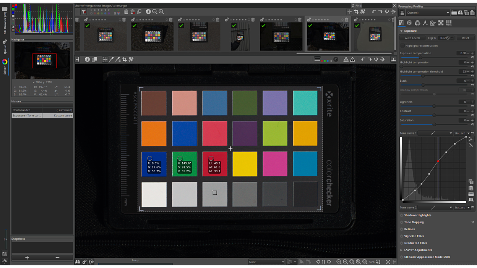This screenshot has width=477, height=268.
Task: Open the processing profile (Custom) dropdown
Action: coord(427,13)
